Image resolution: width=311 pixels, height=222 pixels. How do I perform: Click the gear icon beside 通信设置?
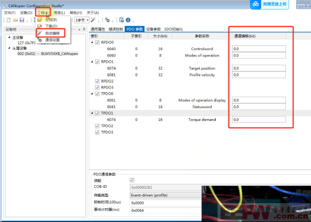tap(40, 40)
